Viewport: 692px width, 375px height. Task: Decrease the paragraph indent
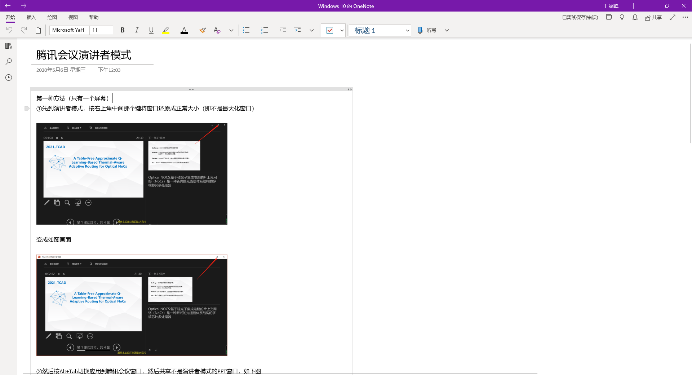[283, 30]
